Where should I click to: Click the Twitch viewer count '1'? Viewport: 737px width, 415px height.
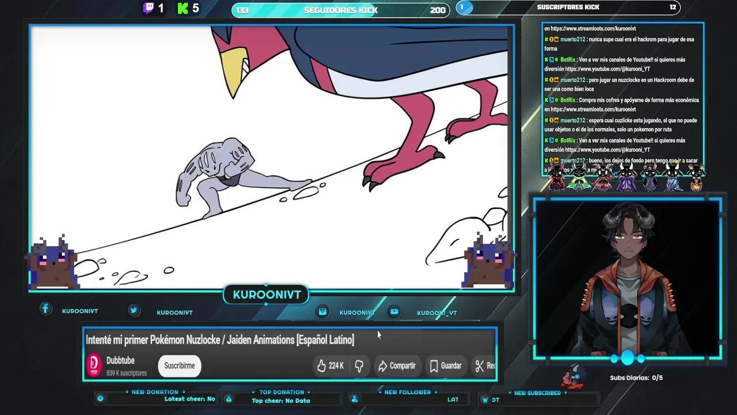[161, 8]
